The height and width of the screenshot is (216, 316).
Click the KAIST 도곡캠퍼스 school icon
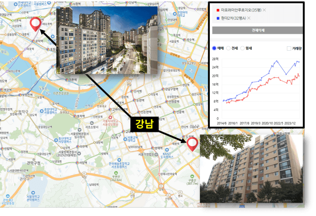tap(166, 150)
